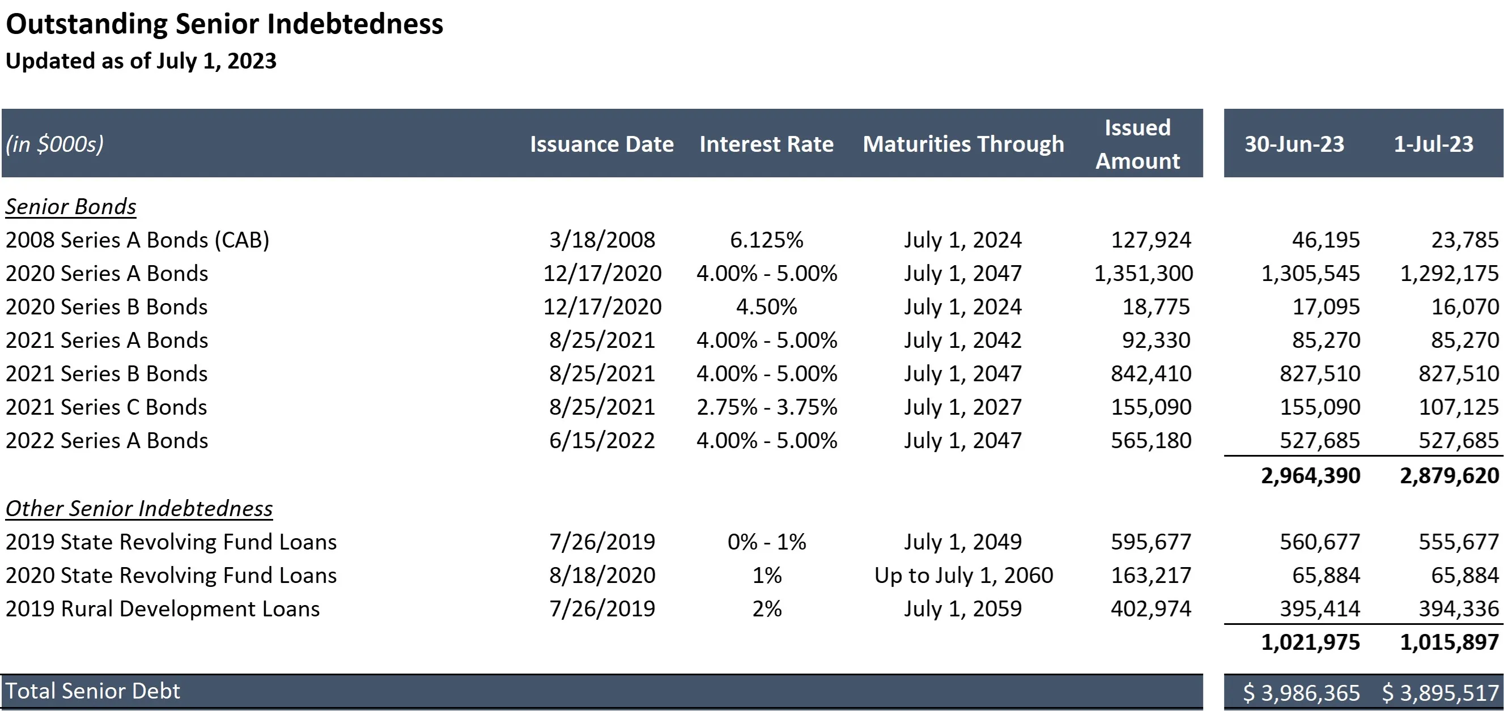
Task: Click the 1,351,300 issued amount cell
Action: click(x=1142, y=273)
